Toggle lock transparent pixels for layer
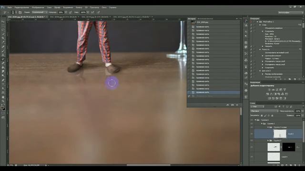The height and width of the screenshot is (171, 305). [262, 115]
